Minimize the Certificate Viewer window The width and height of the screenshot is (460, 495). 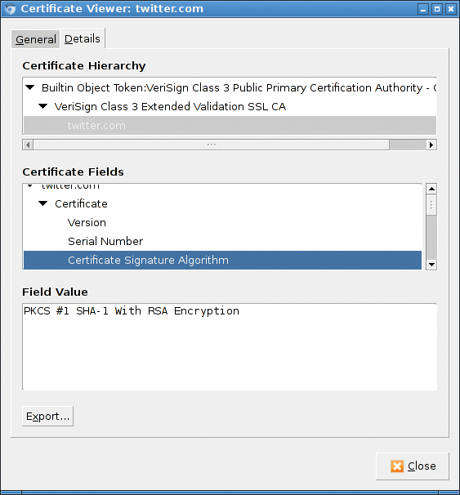[423, 9]
